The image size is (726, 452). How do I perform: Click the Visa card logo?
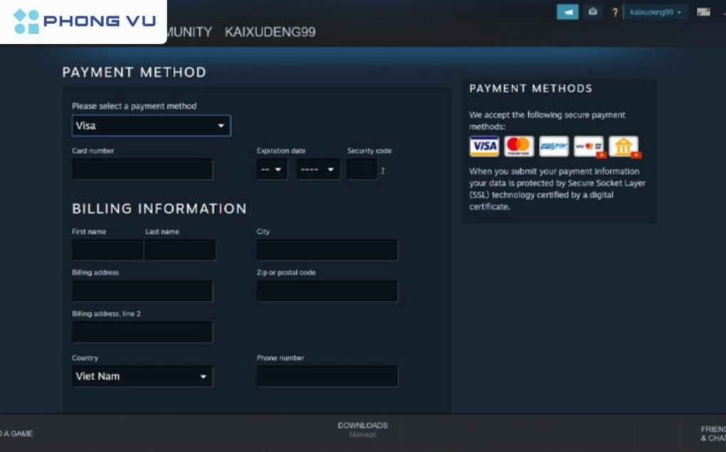point(484,146)
